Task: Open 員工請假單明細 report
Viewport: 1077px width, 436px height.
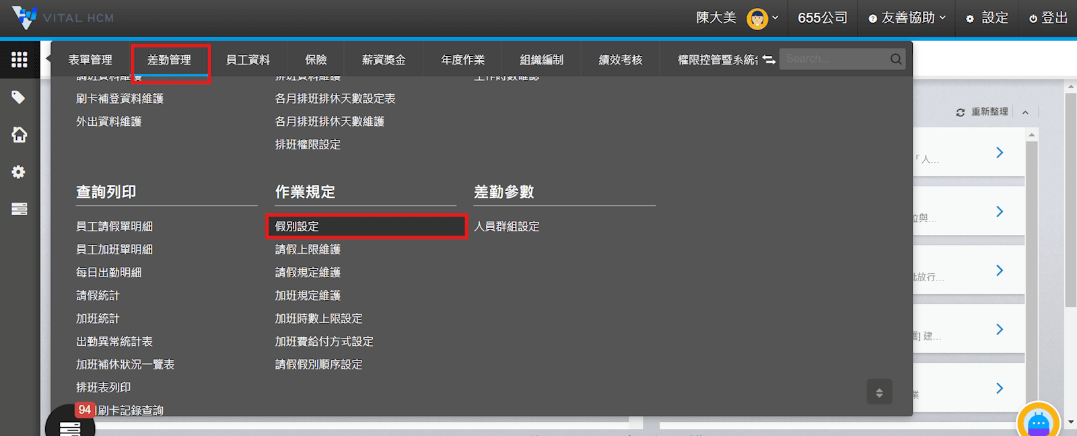Action: (x=114, y=227)
